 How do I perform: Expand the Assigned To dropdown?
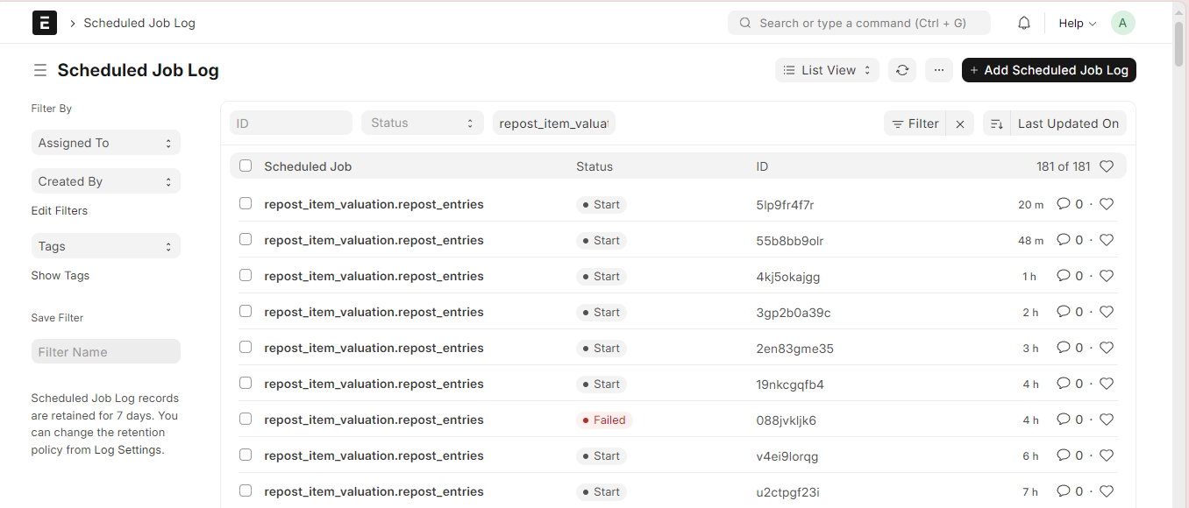click(x=105, y=143)
